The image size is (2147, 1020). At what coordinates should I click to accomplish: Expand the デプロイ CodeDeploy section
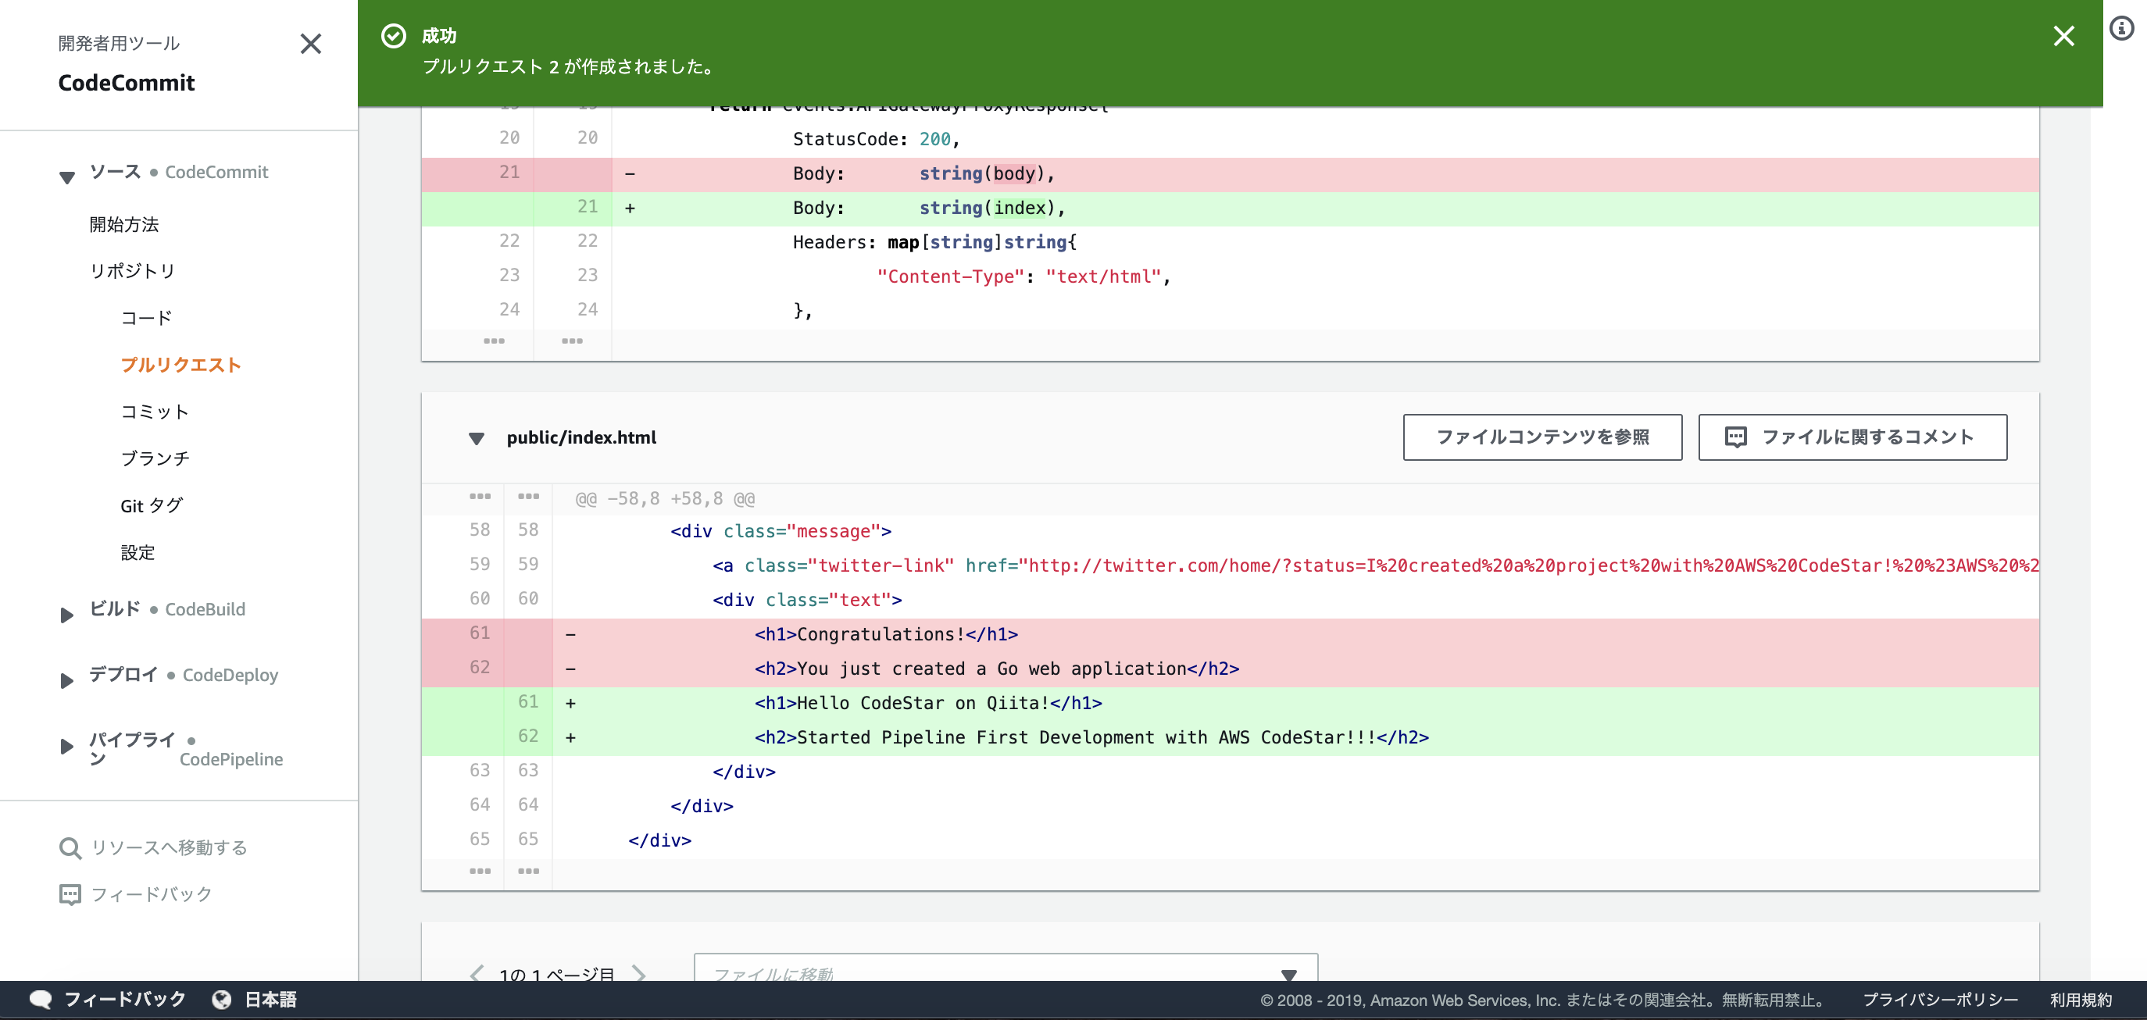pos(67,681)
